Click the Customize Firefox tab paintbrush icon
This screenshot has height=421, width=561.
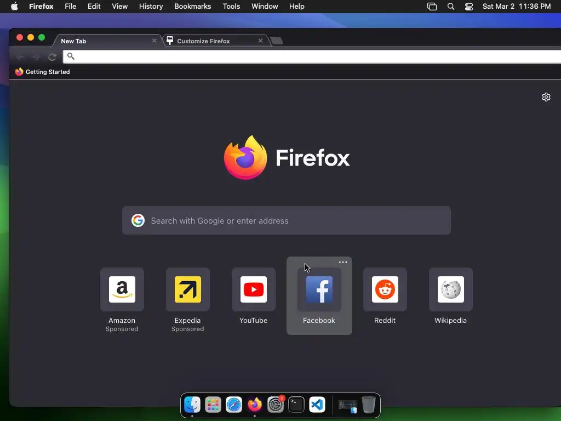[x=170, y=41]
